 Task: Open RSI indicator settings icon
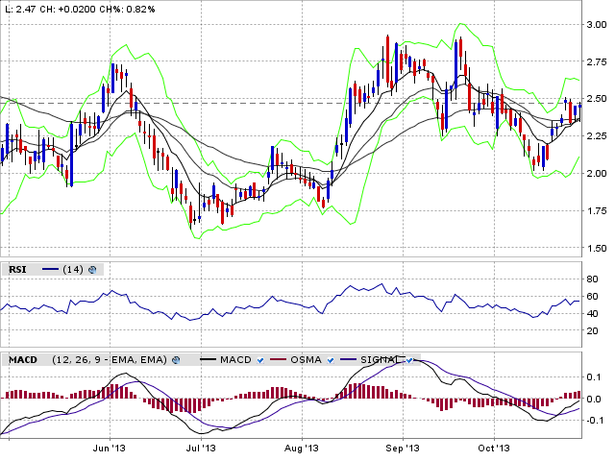(92, 271)
